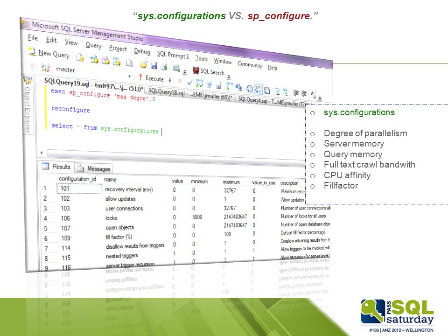Screen dimensions: 448x336
Task: Click the Open File folder icon
Action: point(143,64)
